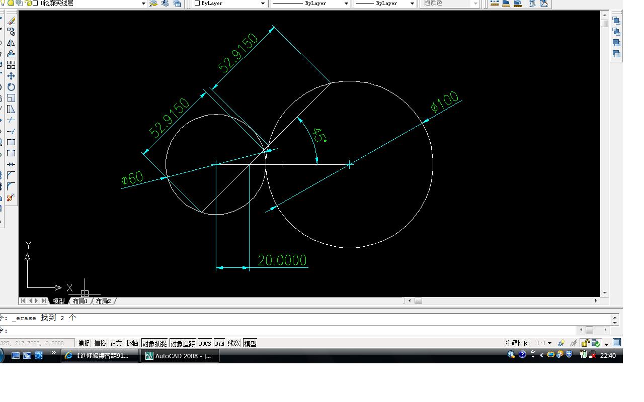Select the Move tool
Image resolution: width=644 pixels, height=402 pixels.
click(11, 76)
